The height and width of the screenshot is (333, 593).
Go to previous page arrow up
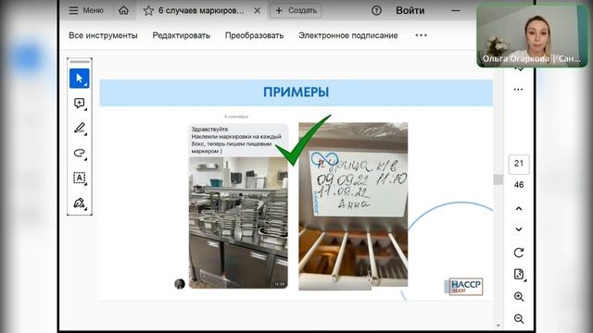pyautogui.click(x=519, y=208)
